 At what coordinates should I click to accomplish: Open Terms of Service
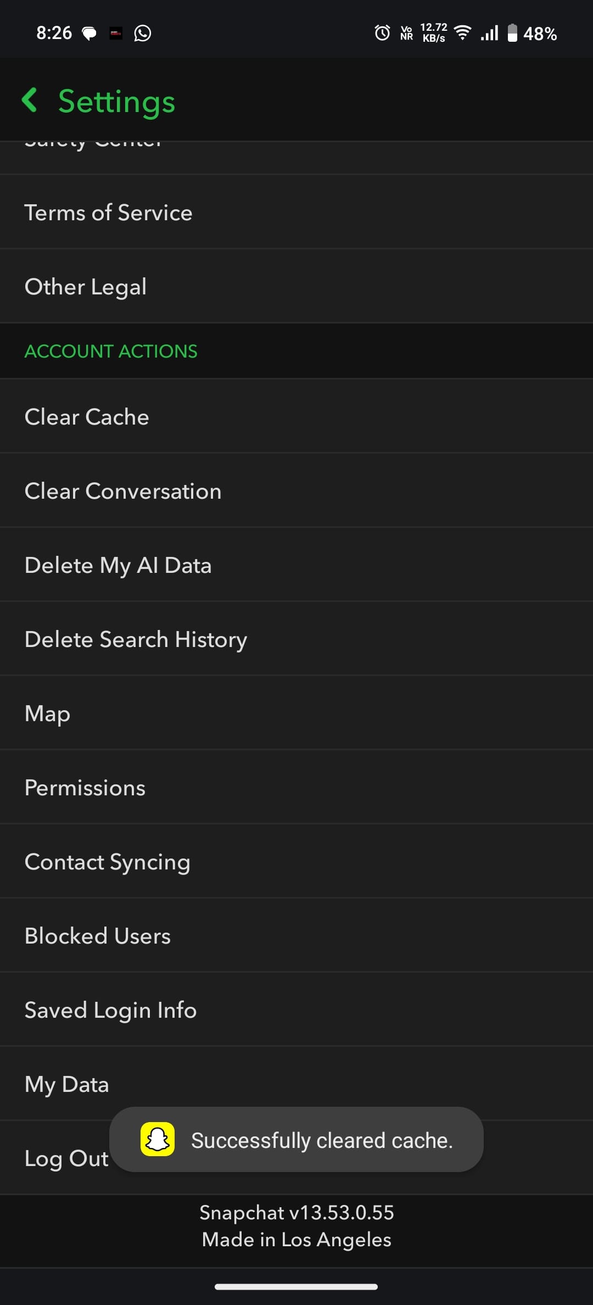click(109, 213)
